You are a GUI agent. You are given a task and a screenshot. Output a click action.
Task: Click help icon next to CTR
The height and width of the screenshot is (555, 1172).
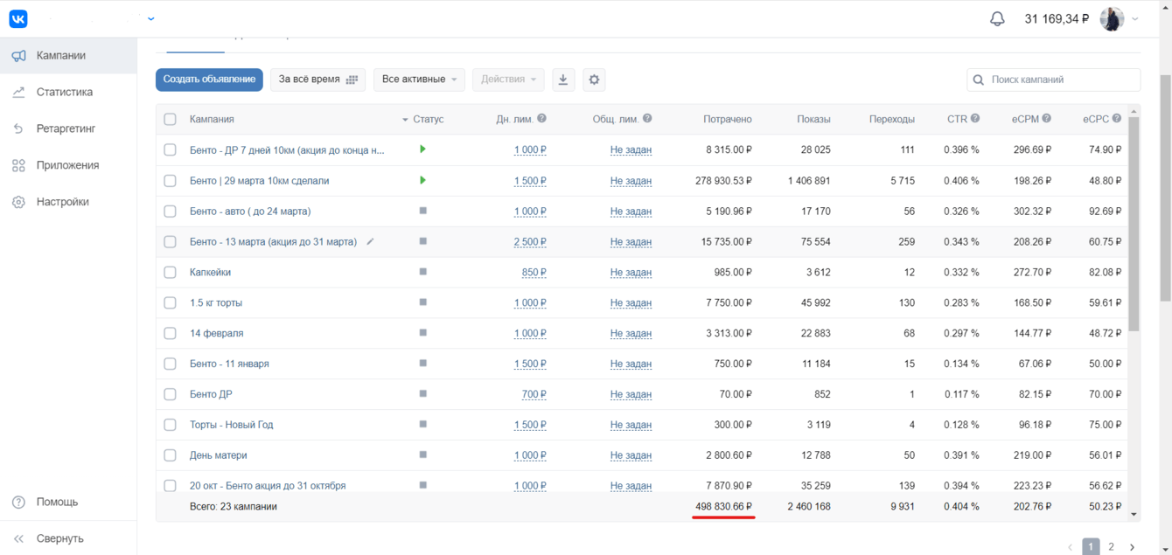point(975,119)
